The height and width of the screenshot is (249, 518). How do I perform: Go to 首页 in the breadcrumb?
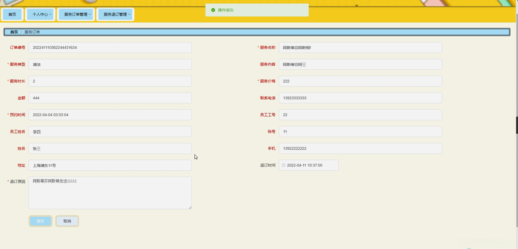coord(14,32)
